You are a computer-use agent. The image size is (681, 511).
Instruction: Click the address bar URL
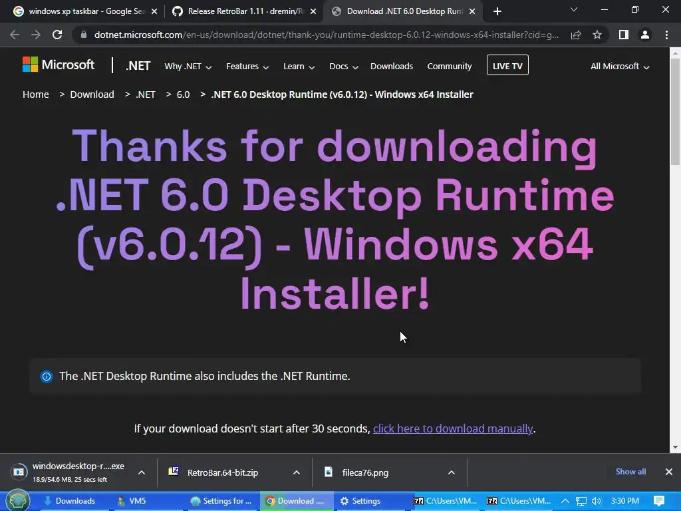tap(326, 35)
